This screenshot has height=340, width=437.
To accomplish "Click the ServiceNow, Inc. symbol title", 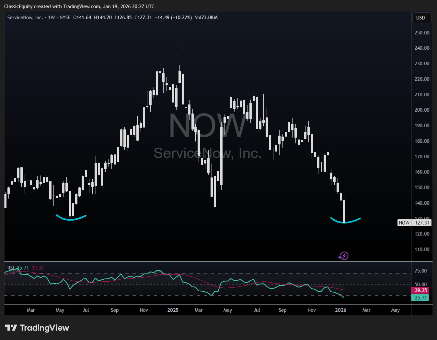I will click(25, 18).
